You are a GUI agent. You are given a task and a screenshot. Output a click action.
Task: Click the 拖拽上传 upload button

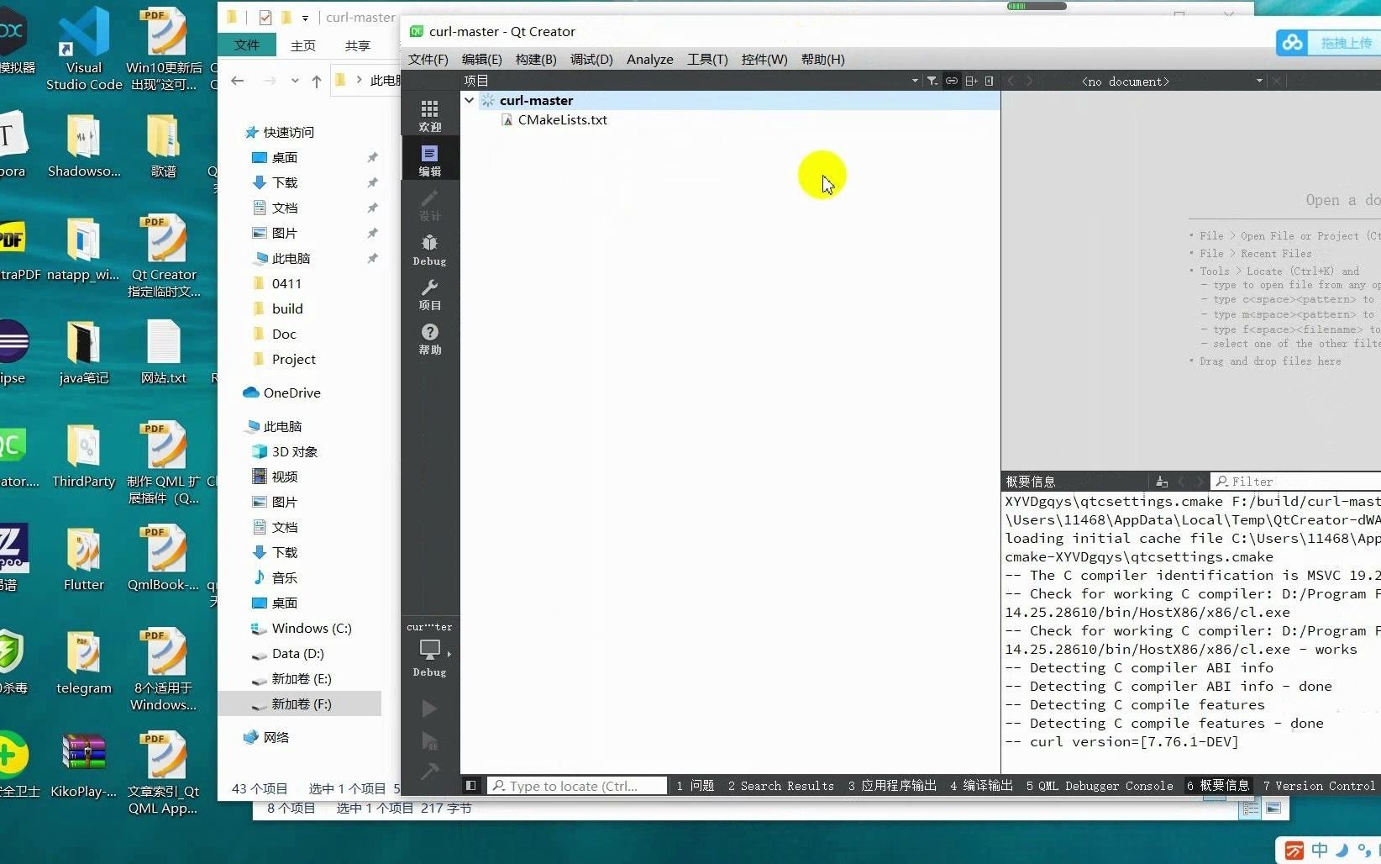coord(1328,43)
